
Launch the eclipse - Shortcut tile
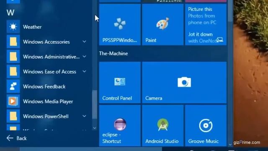coord(120,126)
